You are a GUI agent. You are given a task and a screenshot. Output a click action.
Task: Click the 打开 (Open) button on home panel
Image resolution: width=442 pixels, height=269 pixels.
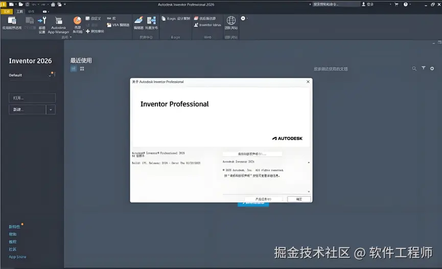click(x=32, y=98)
